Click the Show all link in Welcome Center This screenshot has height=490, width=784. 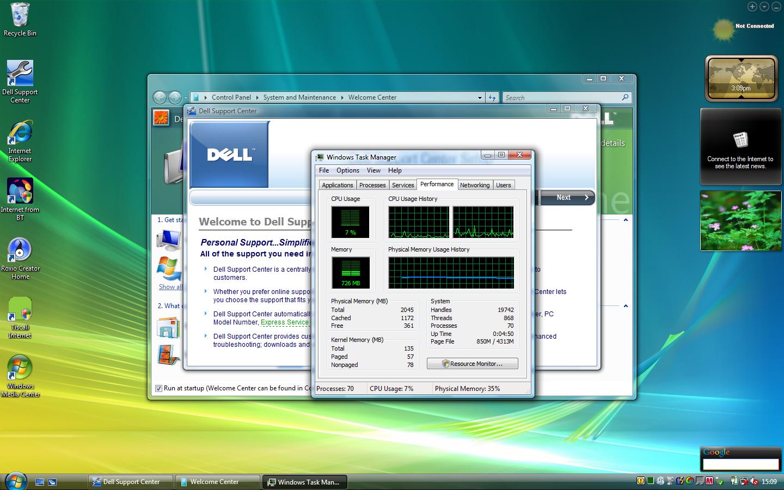[170, 287]
